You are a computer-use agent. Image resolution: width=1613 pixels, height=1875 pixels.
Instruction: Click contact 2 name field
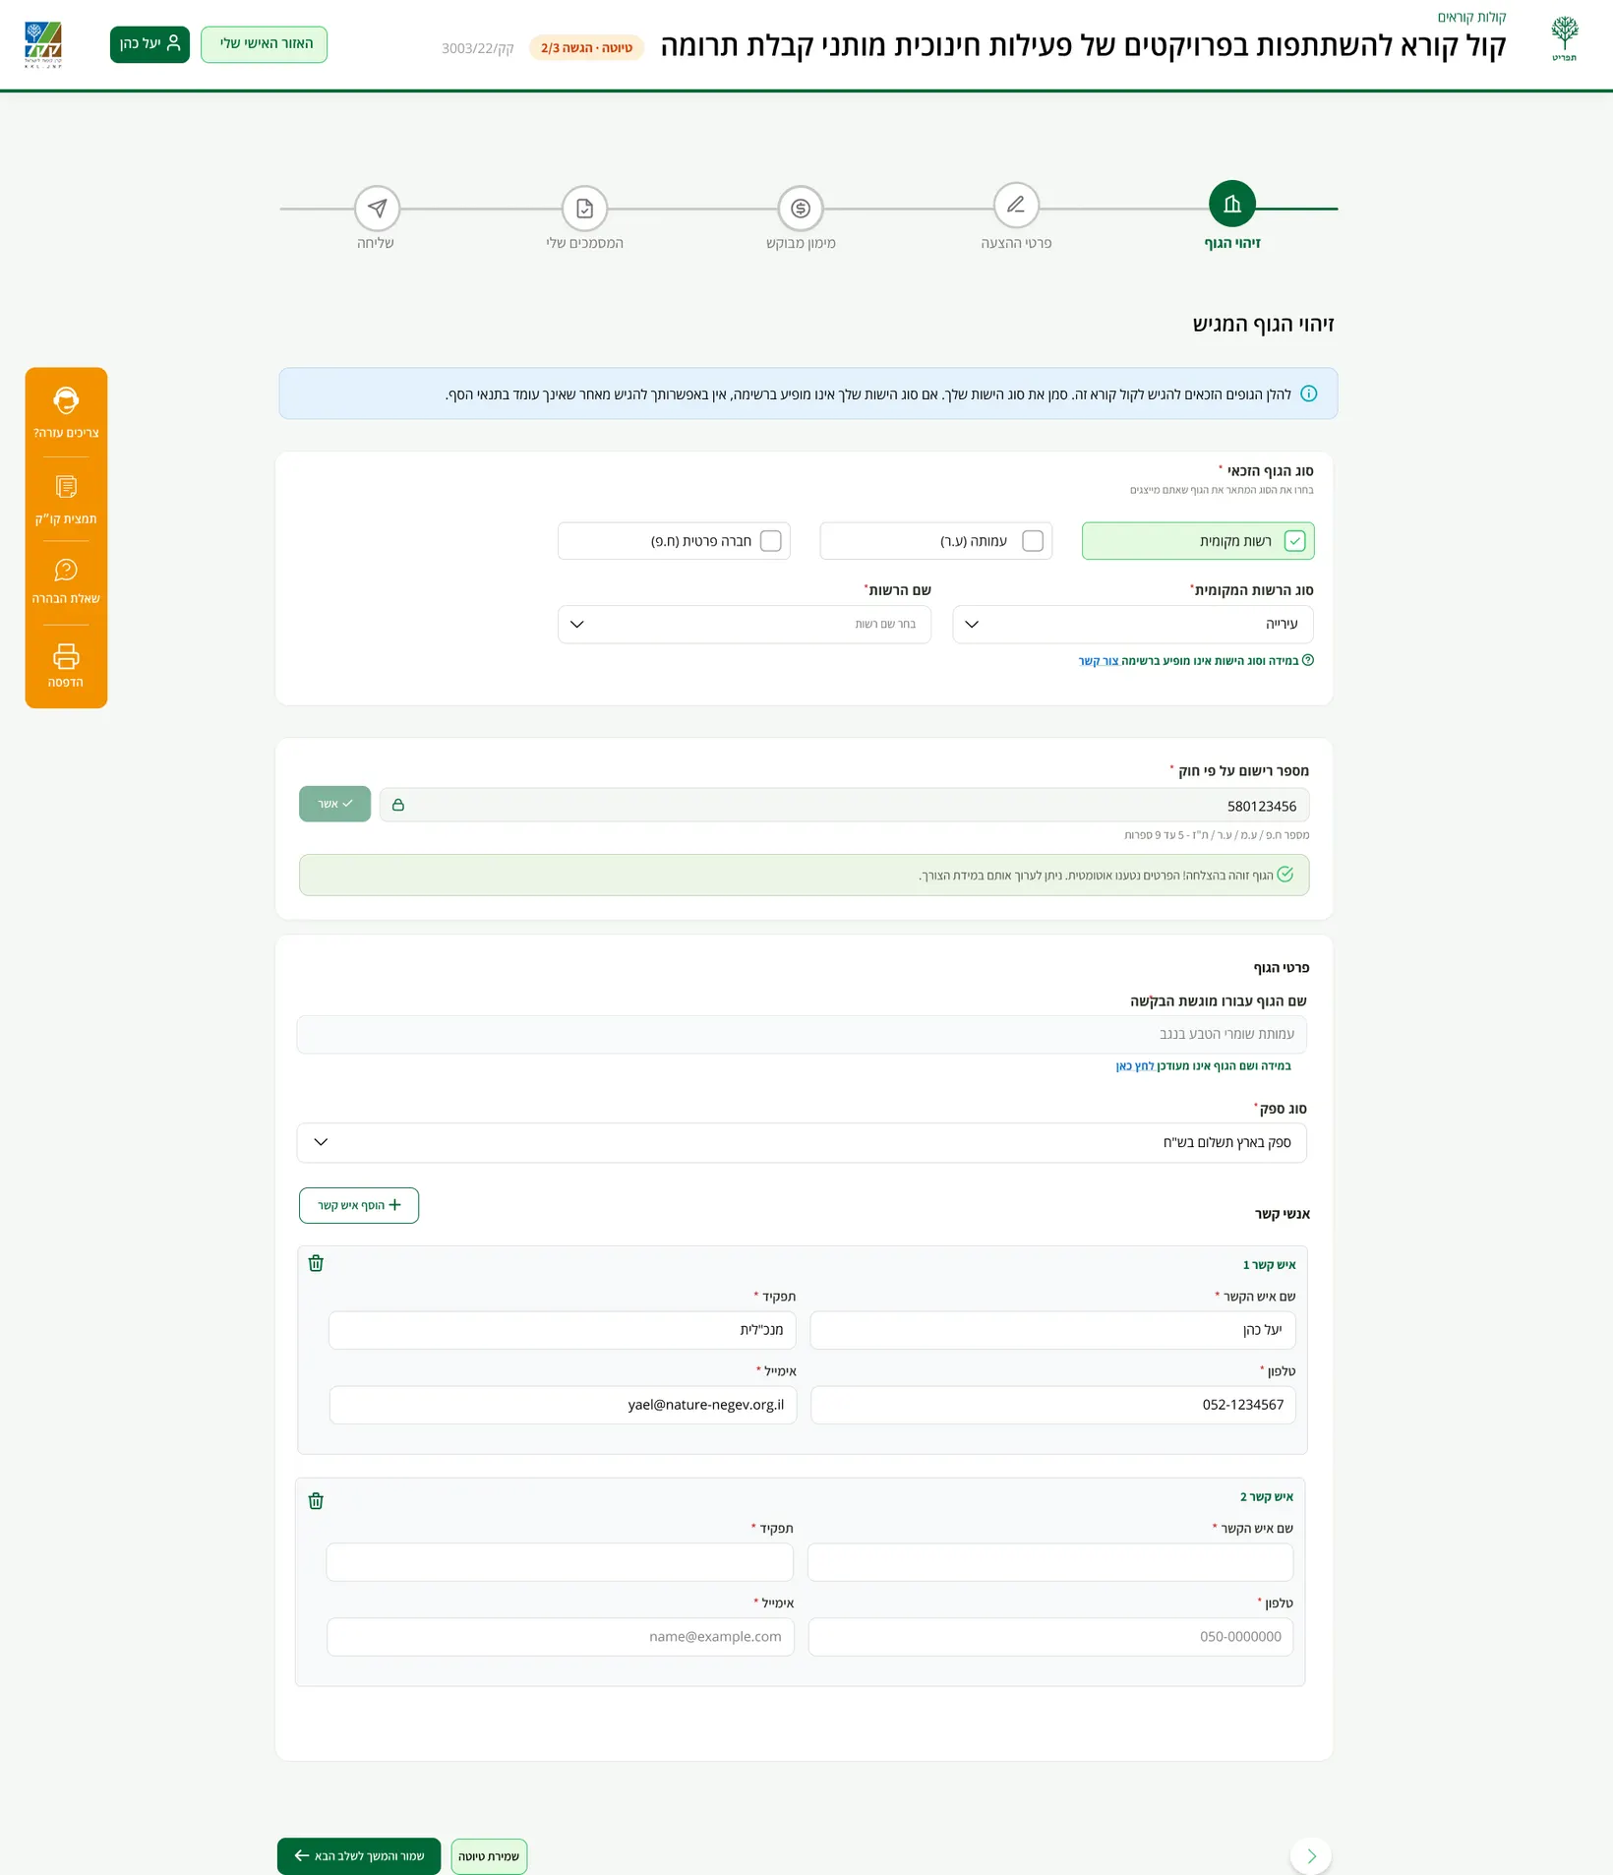(x=1050, y=1562)
